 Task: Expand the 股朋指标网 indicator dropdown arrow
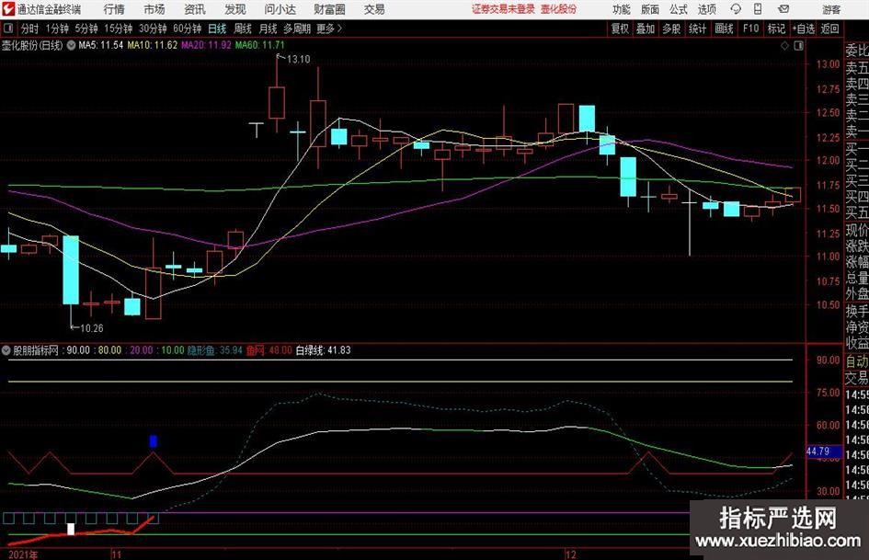point(6,350)
